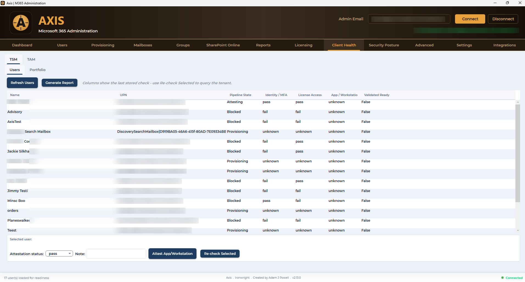This screenshot has height=282, width=525.
Task: Click the scrollbar up arrow
Action: [x=518, y=102]
